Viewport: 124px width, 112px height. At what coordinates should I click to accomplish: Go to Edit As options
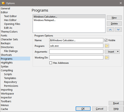8,28
